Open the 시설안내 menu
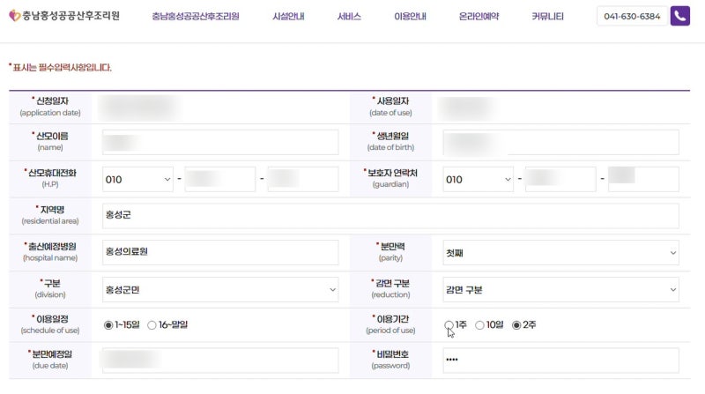Viewport: 705px width, 394px height. point(288,17)
